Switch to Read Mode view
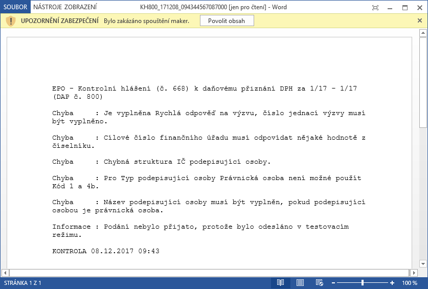Viewport: 428px width, 289px height. pos(280,283)
